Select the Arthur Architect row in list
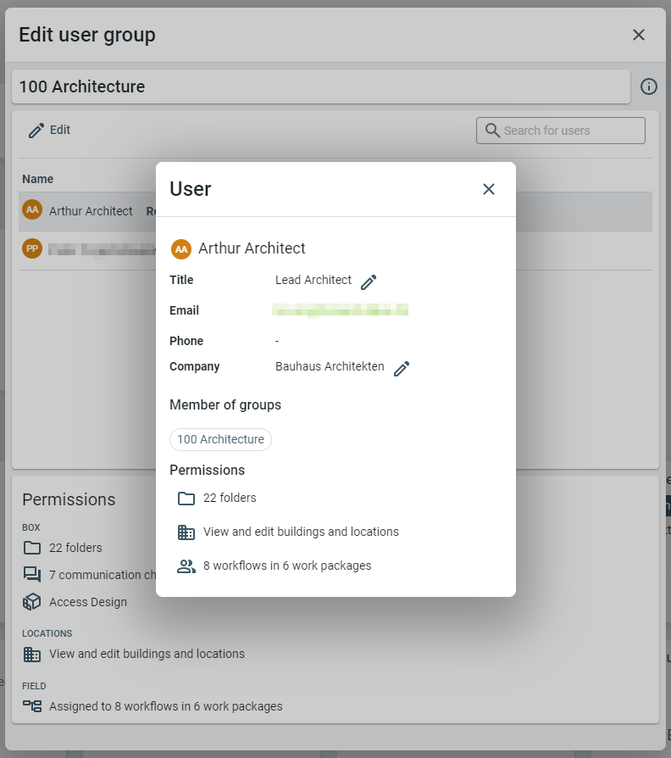 tap(91, 211)
